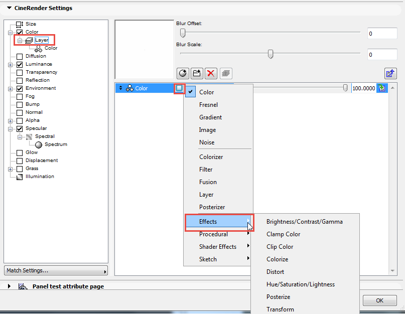405x314 pixels.
Task: Collapse the Layer tree node
Action: pos(20,41)
